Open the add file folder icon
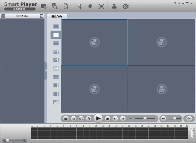196x143 pixels. pyautogui.click(x=43, y=6)
